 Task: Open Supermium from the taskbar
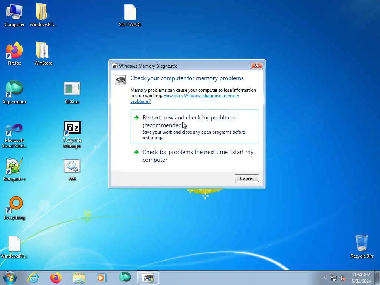coord(125,277)
